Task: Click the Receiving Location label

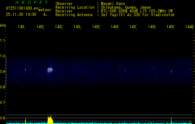Action: [x=75, y=7]
